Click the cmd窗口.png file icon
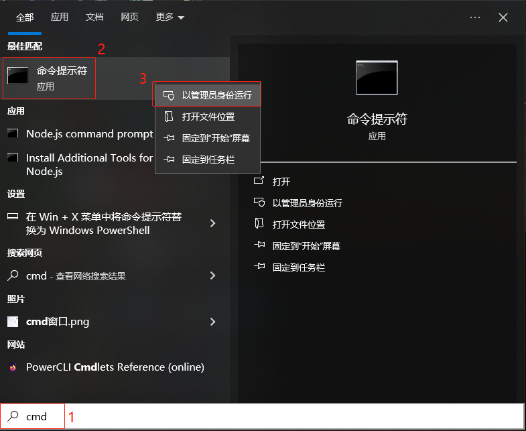 pyautogui.click(x=13, y=322)
